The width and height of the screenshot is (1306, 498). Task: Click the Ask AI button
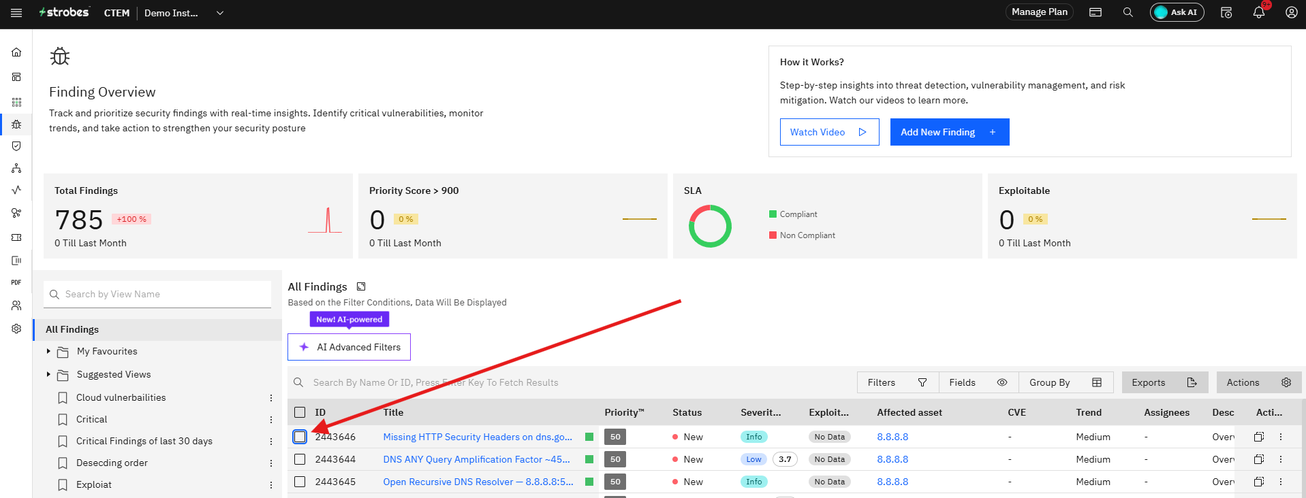[x=1177, y=12]
